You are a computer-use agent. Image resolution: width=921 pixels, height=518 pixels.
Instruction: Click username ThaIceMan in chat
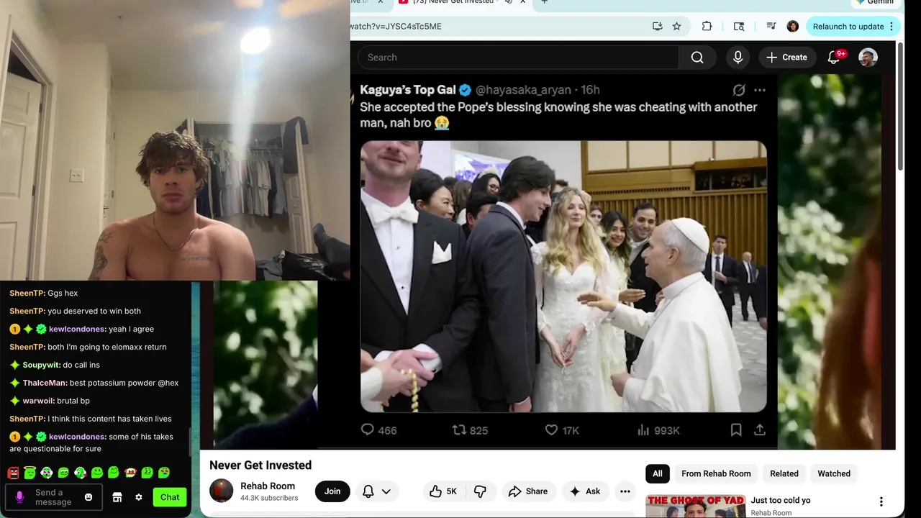click(x=45, y=383)
